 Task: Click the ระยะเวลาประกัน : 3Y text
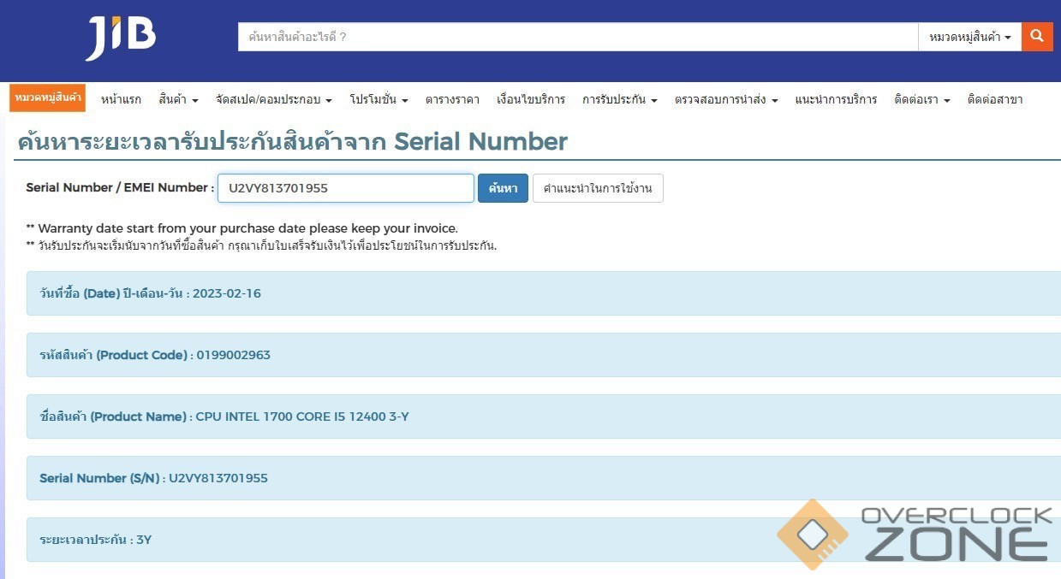[x=96, y=540]
